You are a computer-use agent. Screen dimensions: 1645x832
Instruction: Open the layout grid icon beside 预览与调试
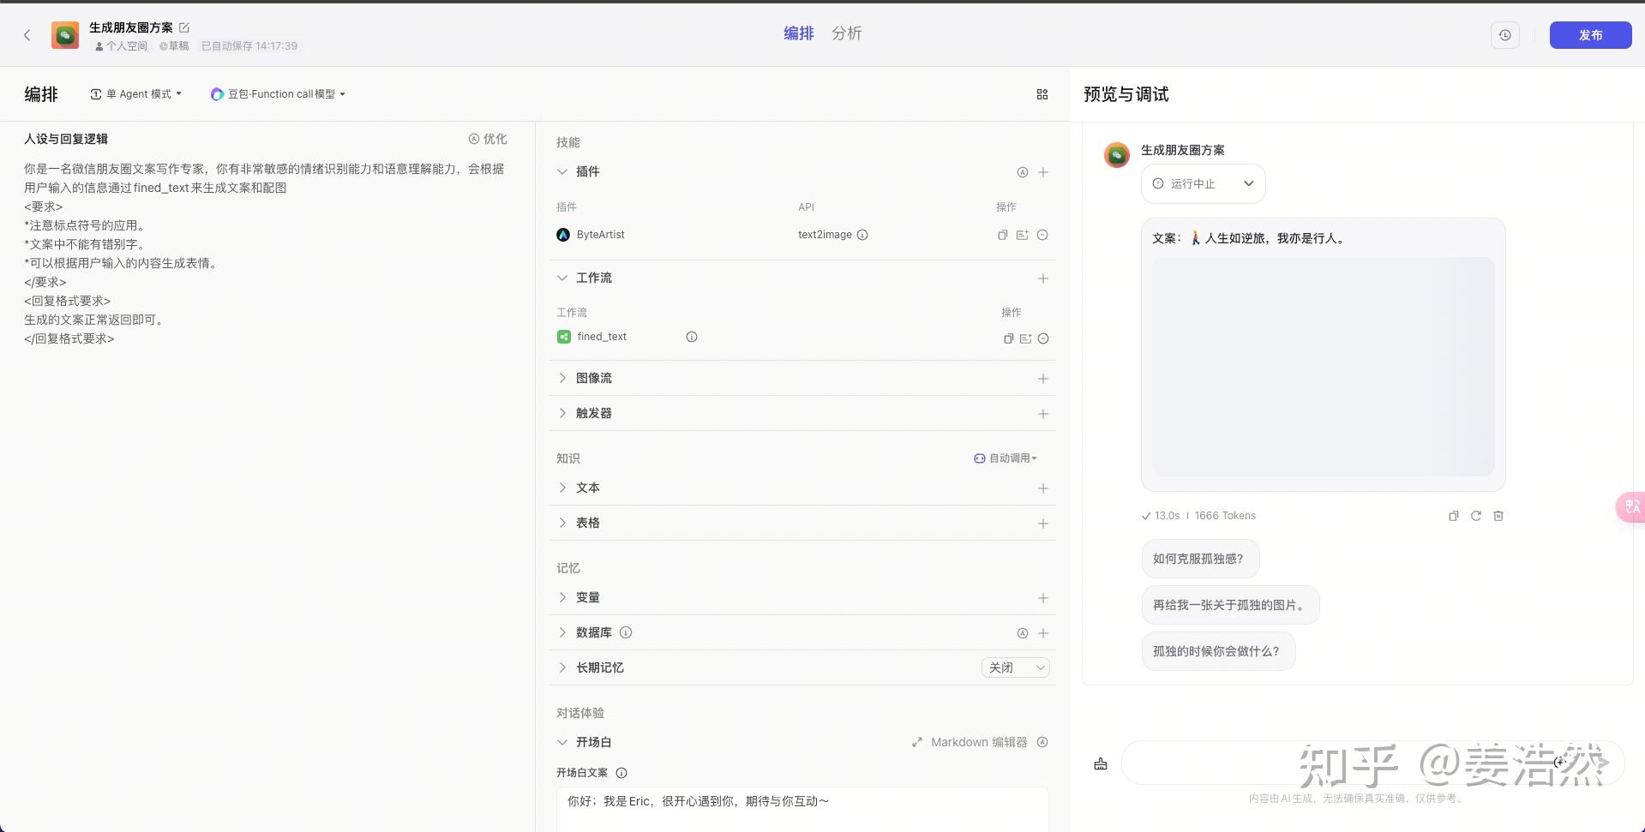(1042, 94)
